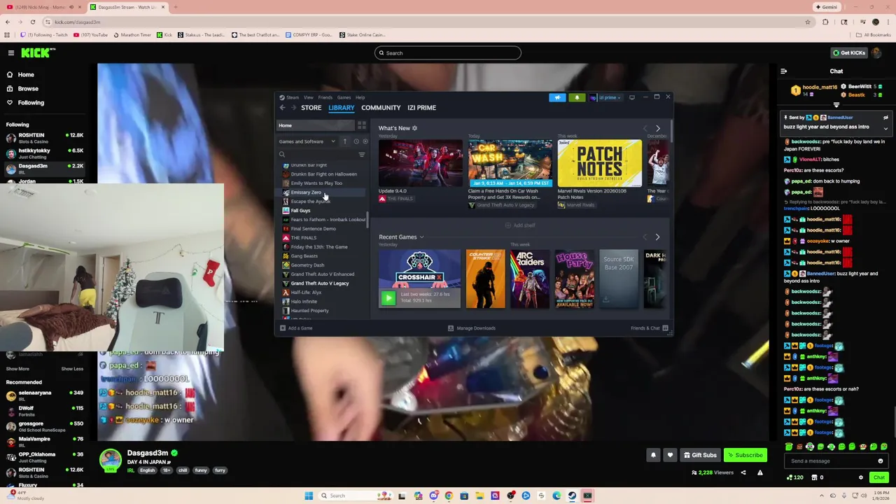Click the Home icon in Kick sidebar

point(10,74)
